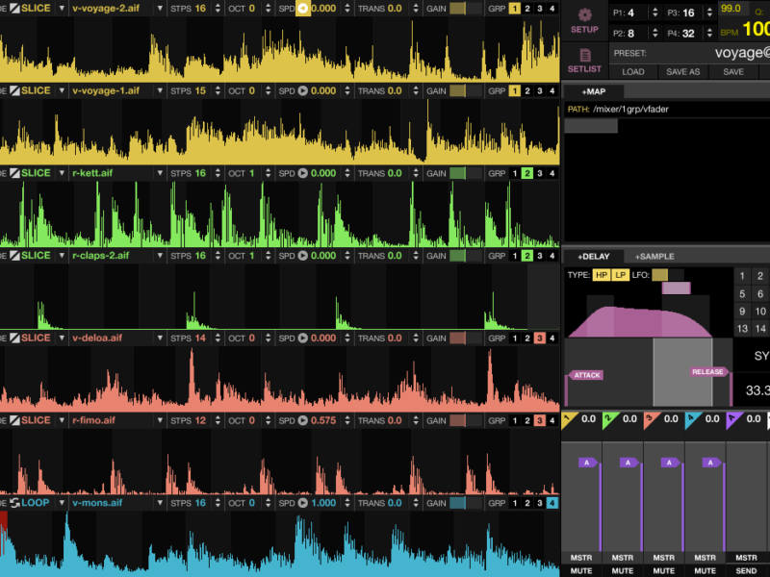The width and height of the screenshot is (770, 577).
Task: Click the loop mode icon on v-mons.aif
Action: coord(14,503)
